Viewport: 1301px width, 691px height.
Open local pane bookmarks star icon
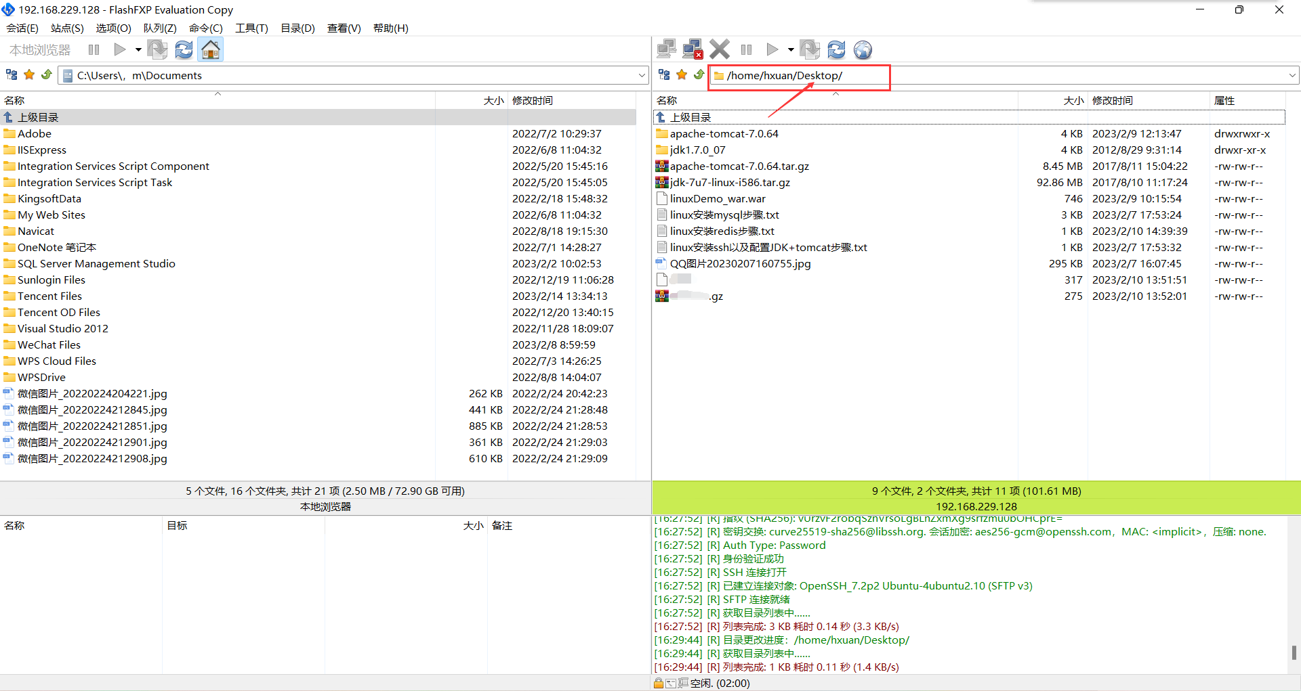[x=29, y=74]
